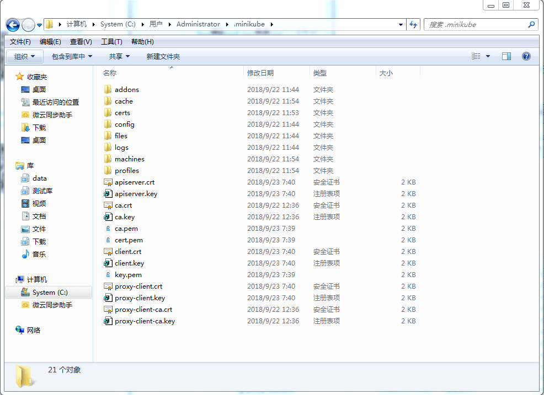The width and height of the screenshot is (544, 395).
Task: Select the 音乐 library icon
Action: pyautogui.click(x=25, y=255)
